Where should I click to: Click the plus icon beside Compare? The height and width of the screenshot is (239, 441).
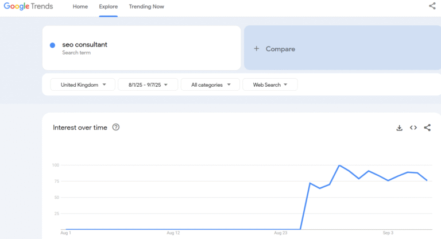(x=256, y=49)
